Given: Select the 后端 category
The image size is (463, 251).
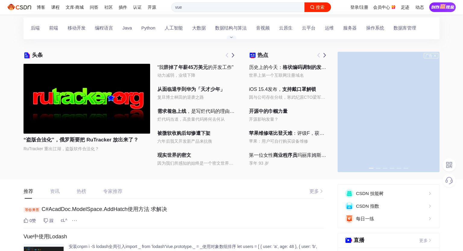Looking at the screenshot, I should pyautogui.click(x=35, y=28).
